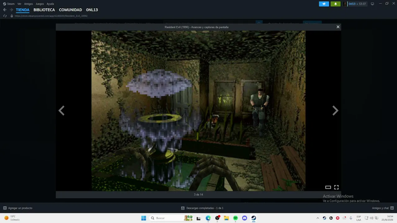This screenshot has height=223, width=397.
Task: Open Steam announcements megaphone button
Action: (x=324, y=4)
